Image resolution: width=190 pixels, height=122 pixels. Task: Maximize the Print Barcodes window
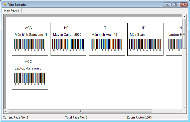coord(175,4)
